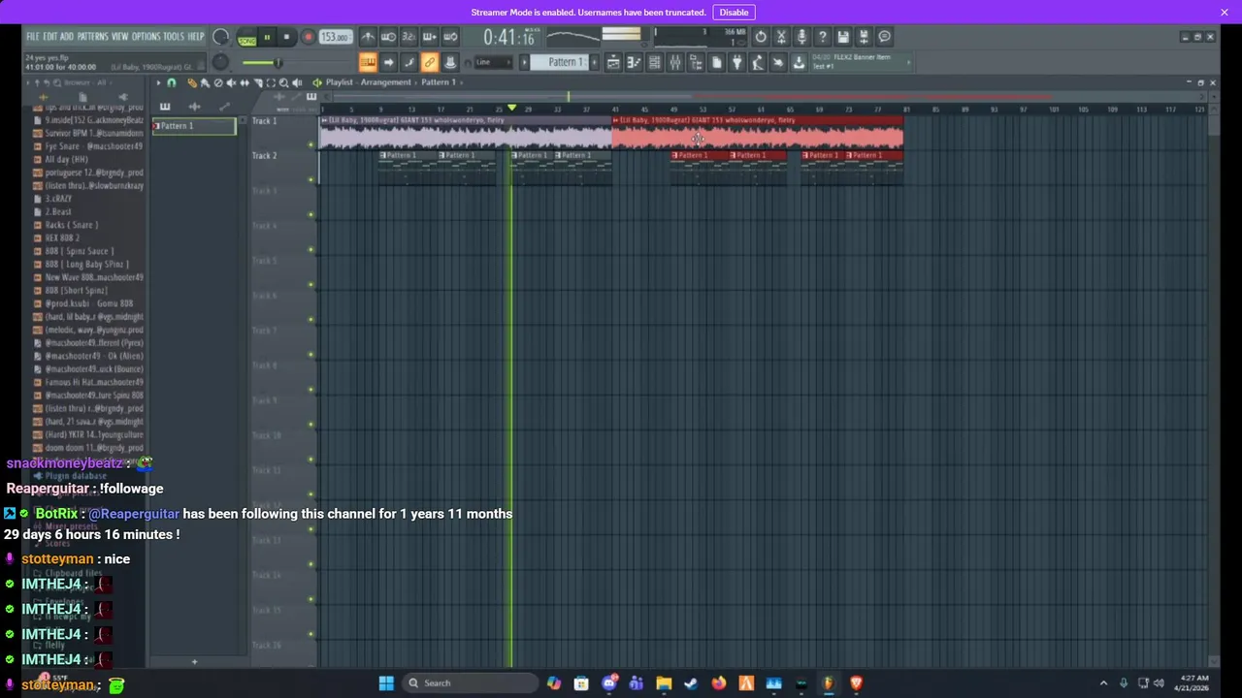Click the help question mark icon

[x=822, y=37]
